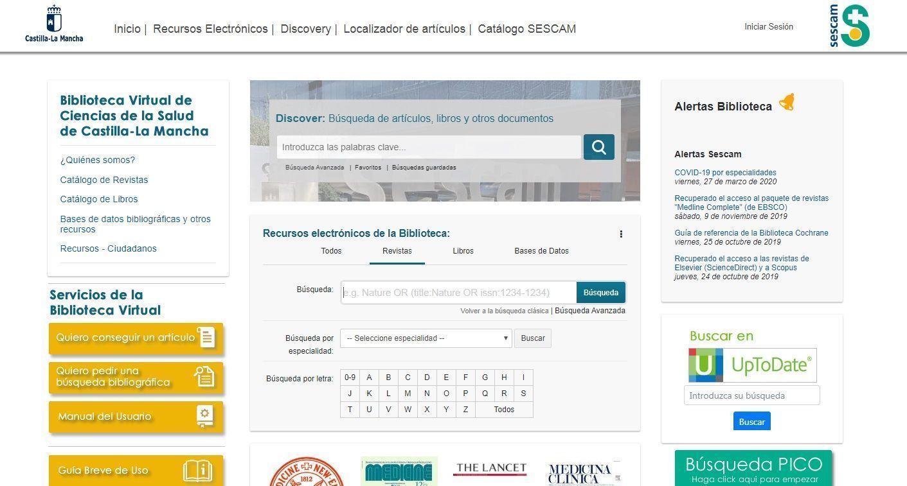Select letter S in the letter grid
The width and height of the screenshot is (907, 486).
523,394
